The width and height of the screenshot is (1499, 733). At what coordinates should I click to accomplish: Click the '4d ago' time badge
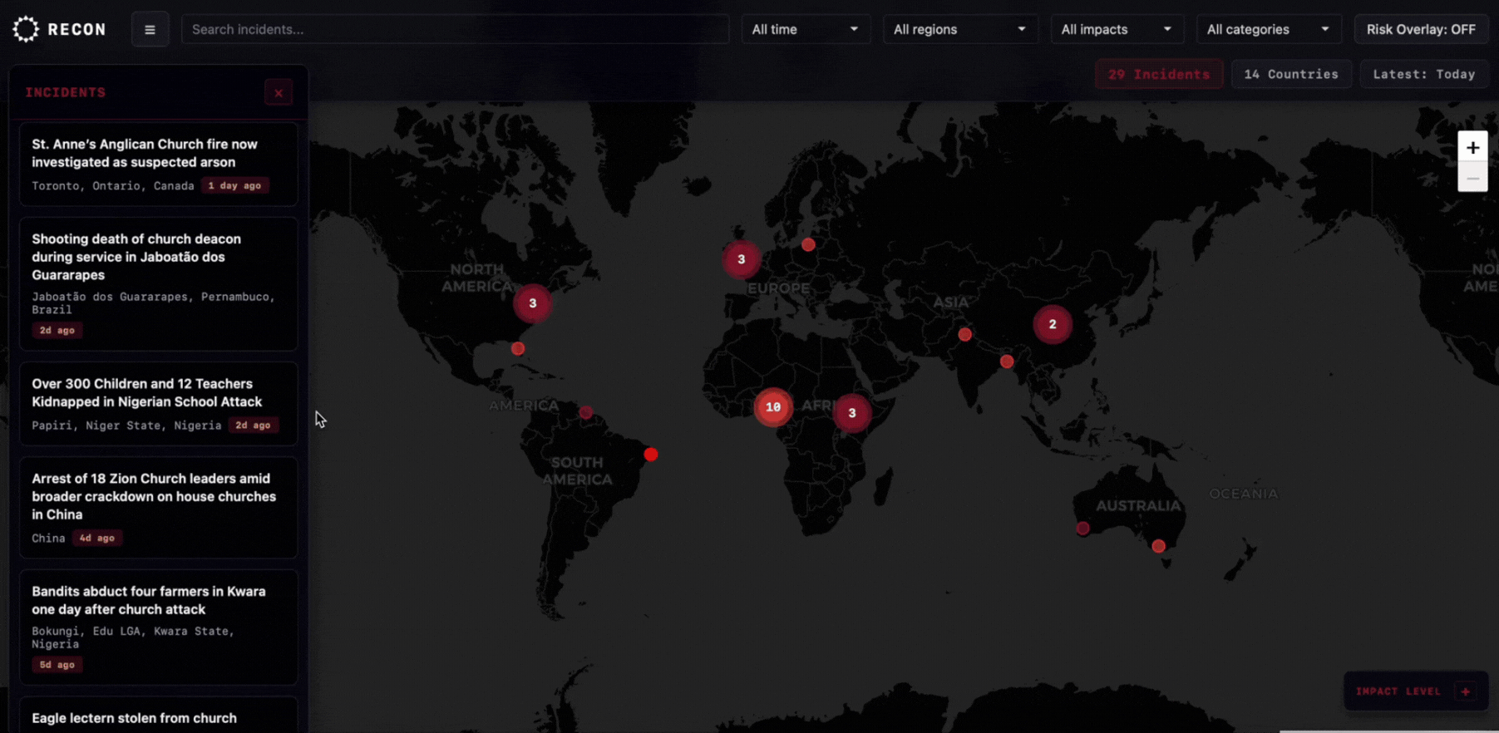pyautogui.click(x=96, y=538)
